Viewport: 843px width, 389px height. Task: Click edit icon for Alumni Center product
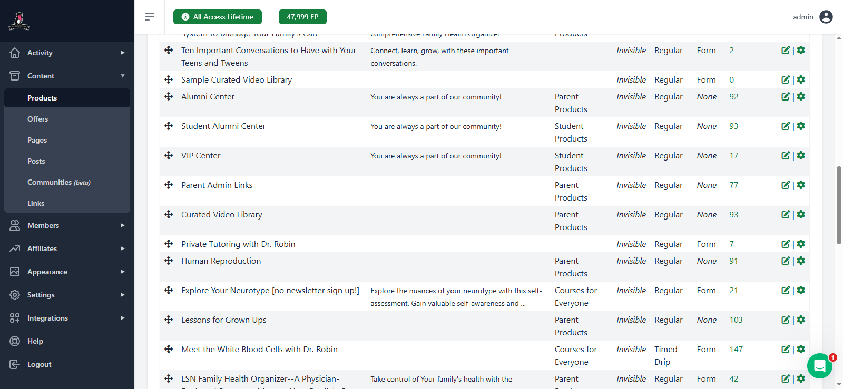(786, 97)
